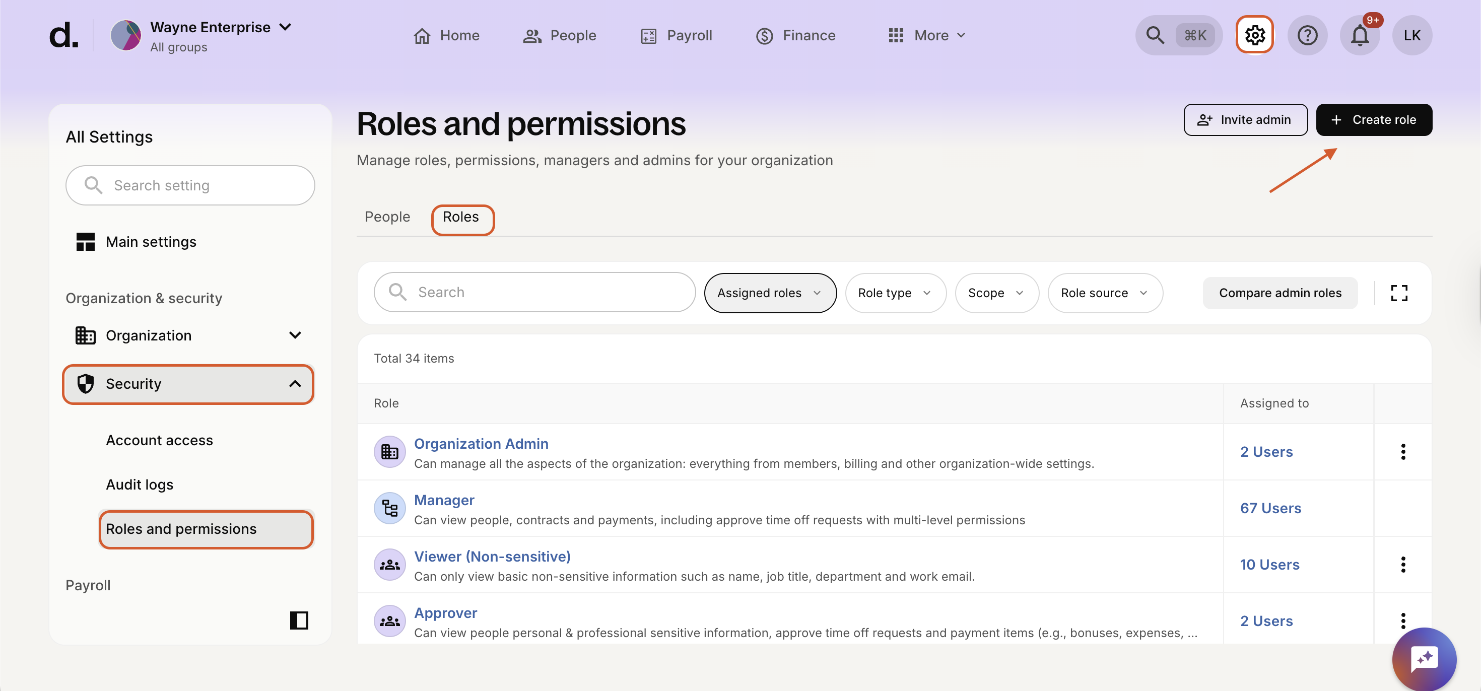The height and width of the screenshot is (691, 1481).
Task: Expand the roles table to fullscreen
Action: 1400,293
